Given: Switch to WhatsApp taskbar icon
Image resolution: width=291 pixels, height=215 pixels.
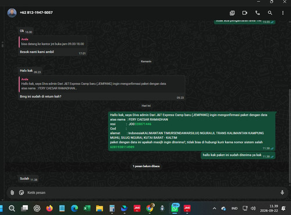Looking at the screenshot, I should click(x=175, y=209).
